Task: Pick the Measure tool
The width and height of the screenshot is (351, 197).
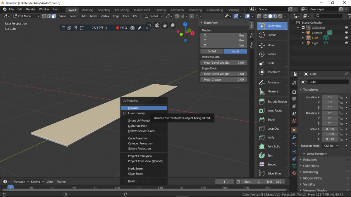Action: click(272, 91)
